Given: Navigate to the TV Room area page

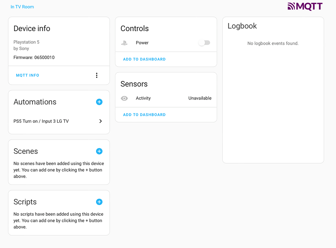Looking at the screenshot, I should [22, 7].
